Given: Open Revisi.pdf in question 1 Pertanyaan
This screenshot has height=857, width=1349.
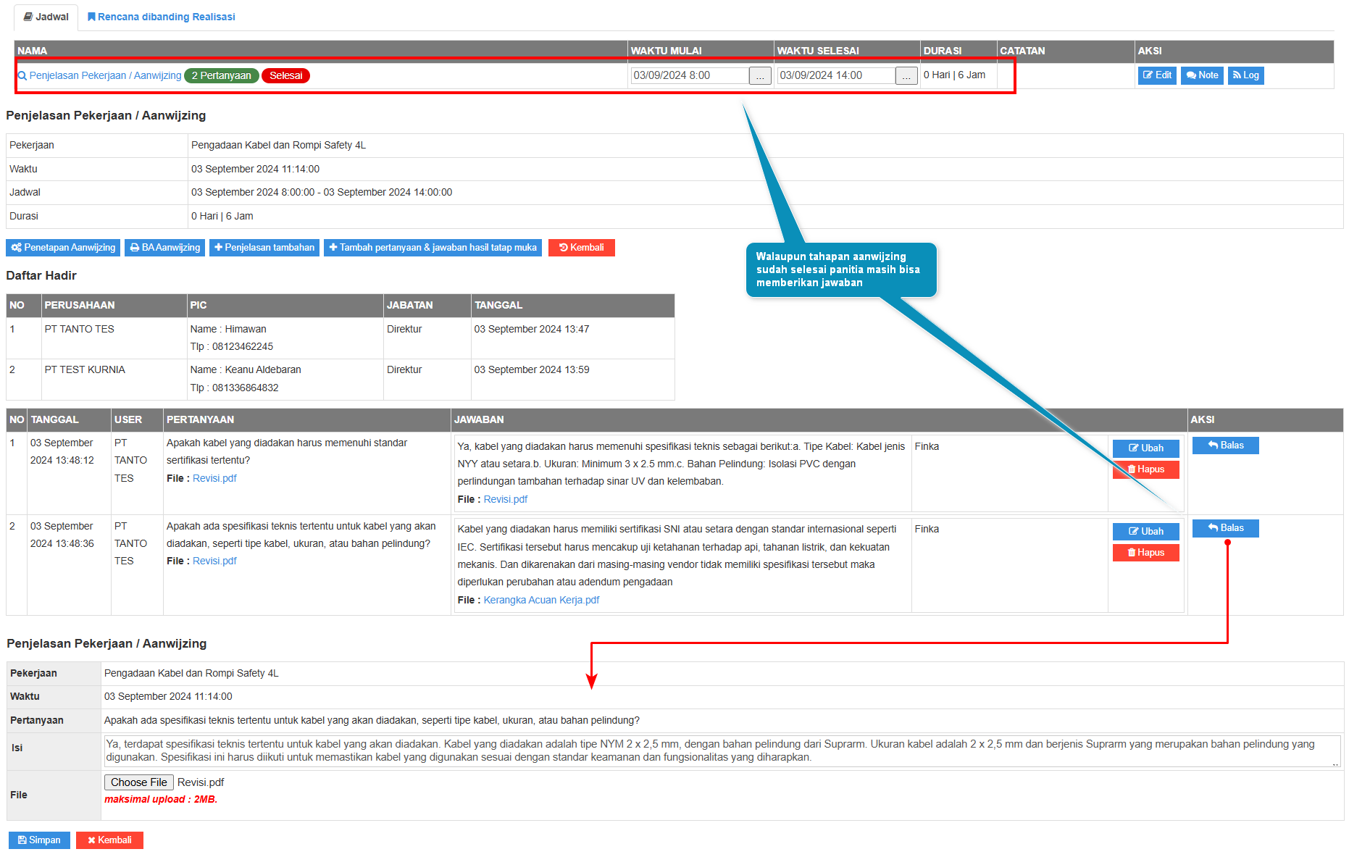Looking at the screenshot, I should coord(214,478).
